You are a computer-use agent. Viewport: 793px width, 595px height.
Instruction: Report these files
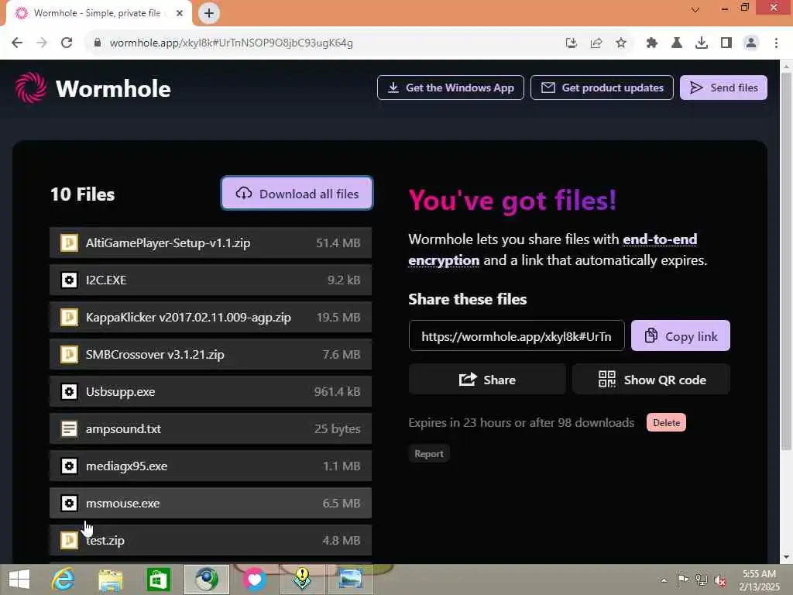point(429,454)
